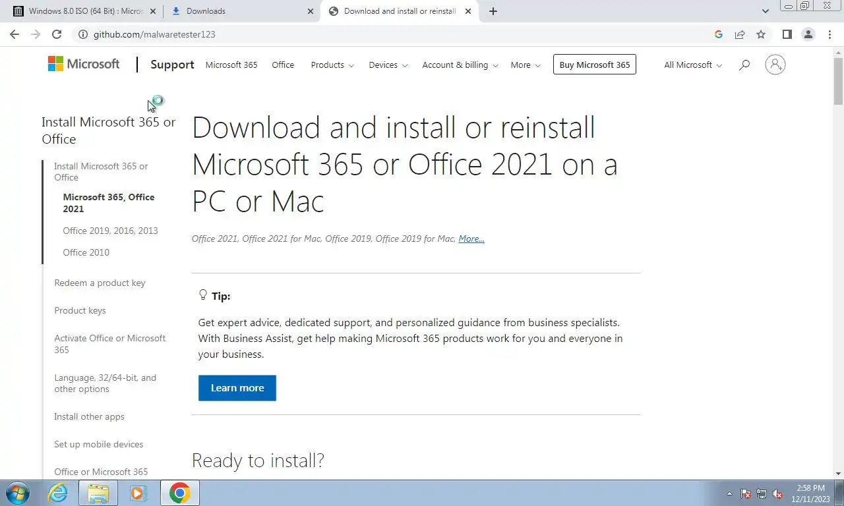
Task: Reload the current page
Action: (57, 34)
